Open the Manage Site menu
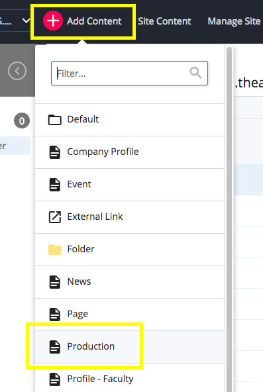Image resolution: width=263 pixels, height=392 pixels. point(234,21)
